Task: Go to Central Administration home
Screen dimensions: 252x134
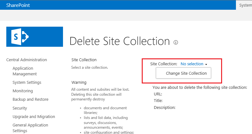Action: pos(26,60)
